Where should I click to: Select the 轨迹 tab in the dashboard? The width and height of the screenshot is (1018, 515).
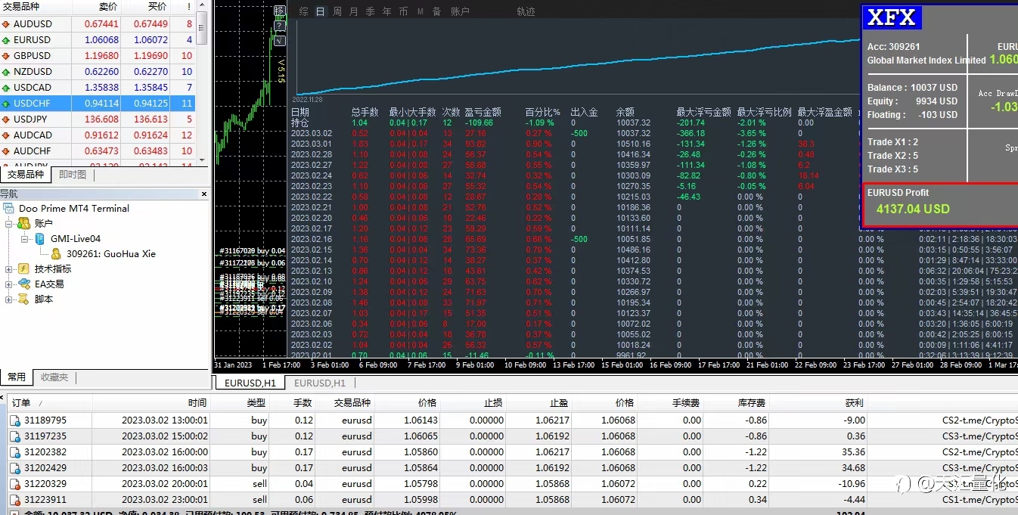coord(526,12)
